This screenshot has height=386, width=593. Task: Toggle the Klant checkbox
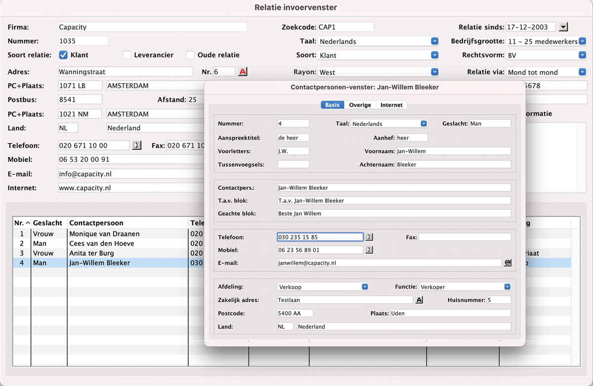pos(63,55)
